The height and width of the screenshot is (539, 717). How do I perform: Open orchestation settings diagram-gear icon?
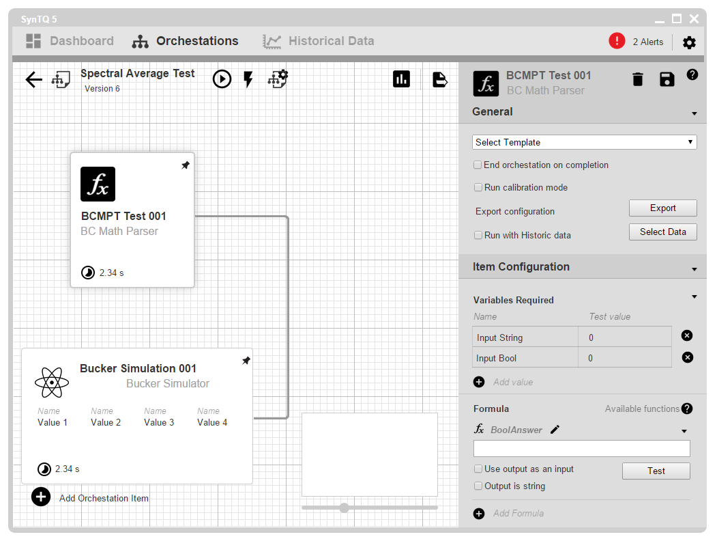[278, 79]
